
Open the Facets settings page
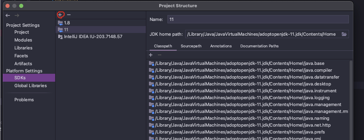(21, 56)
